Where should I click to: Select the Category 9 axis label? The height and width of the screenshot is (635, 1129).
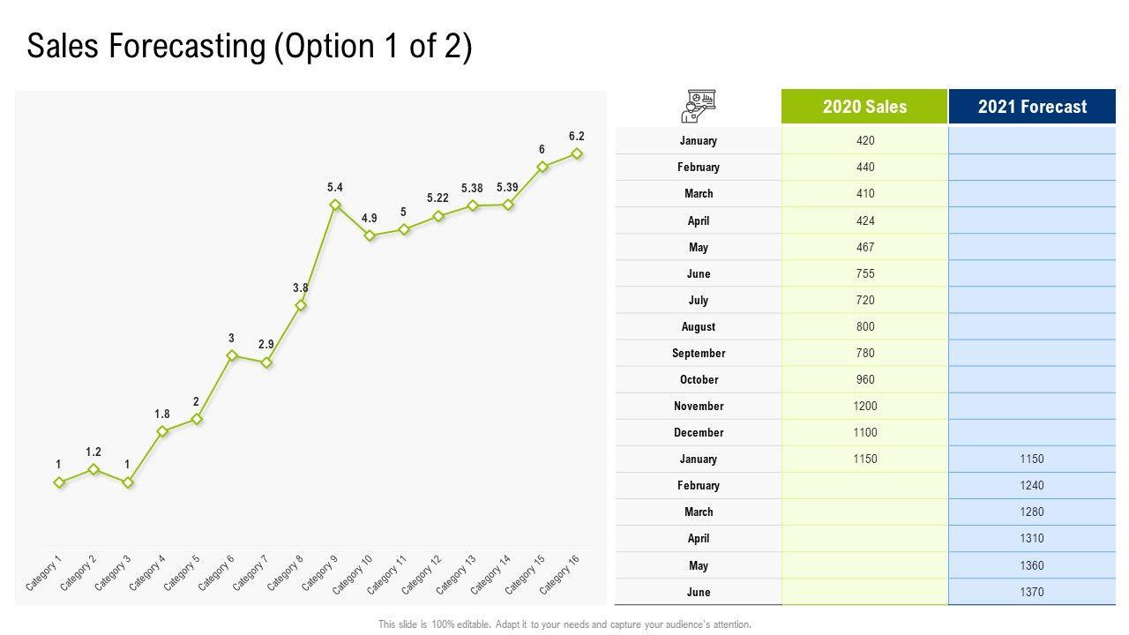coord(319,574)
